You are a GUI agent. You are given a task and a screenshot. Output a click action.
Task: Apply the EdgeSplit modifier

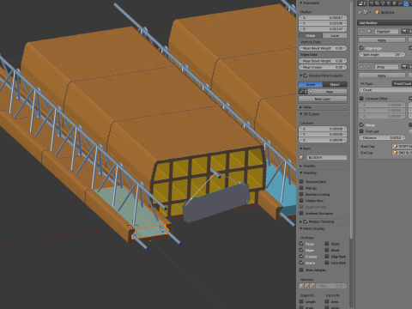click(382, 40)
